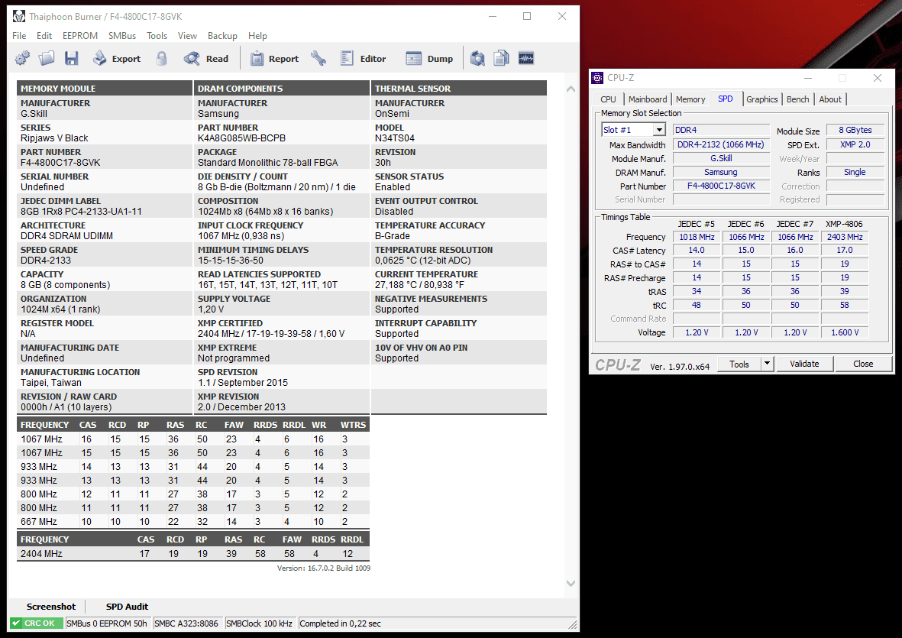Switch to the CPU tab in CPU-Z
The width and height of the screenshot is (902, 638).
[x=608, y=99]
